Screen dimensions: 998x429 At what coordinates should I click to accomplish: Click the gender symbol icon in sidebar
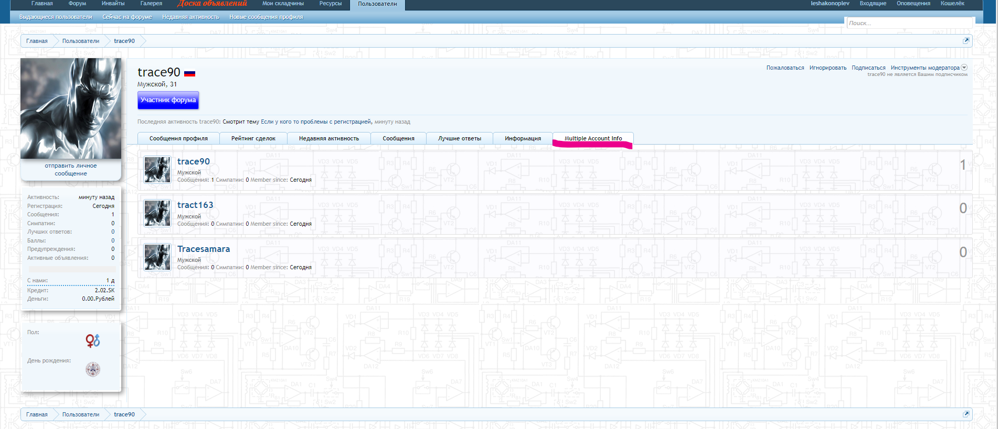pyautogui.click(x=93, y=341)
